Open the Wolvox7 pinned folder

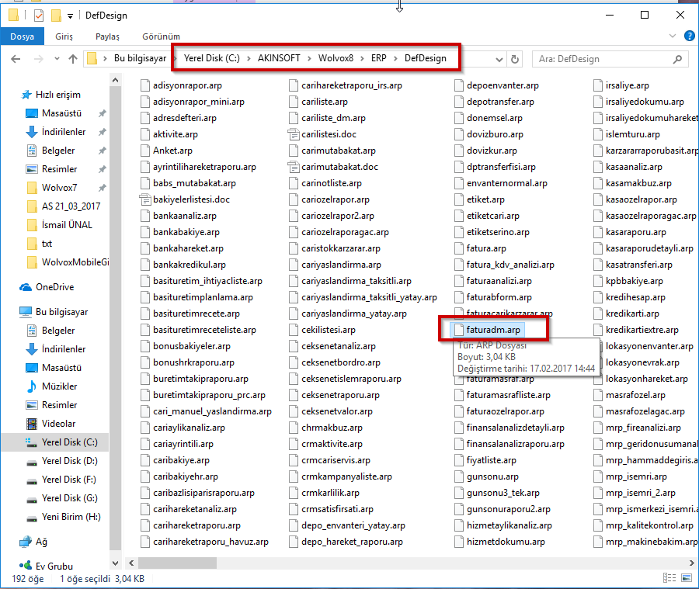pos(59,188)
